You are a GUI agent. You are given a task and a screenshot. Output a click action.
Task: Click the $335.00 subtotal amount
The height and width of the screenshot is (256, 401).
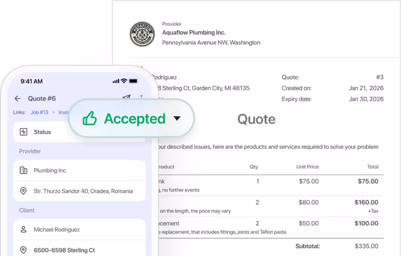coord(367,246)
